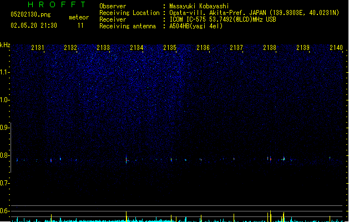
Task: Click the receiving location Ogata-vill. Akita-Pref. text
Action: coord(254,13)
